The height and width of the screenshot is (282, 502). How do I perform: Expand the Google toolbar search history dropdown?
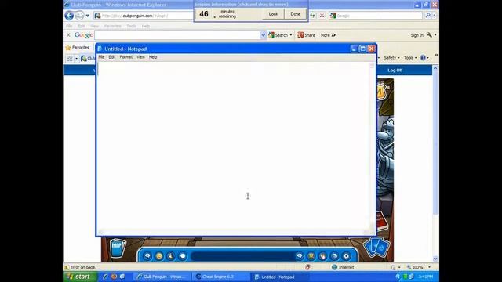point(264,35)
